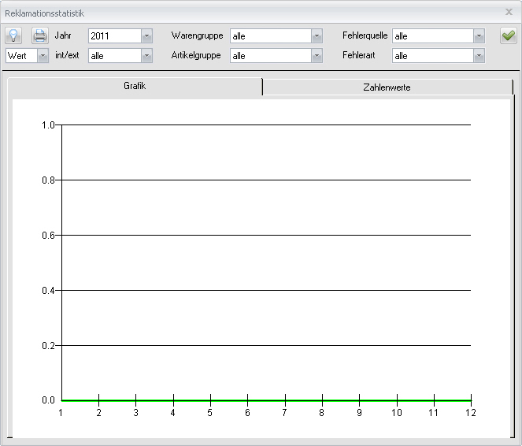
Task: Click the 1.0 y-axis label
Action: click(x=48, y=125)
